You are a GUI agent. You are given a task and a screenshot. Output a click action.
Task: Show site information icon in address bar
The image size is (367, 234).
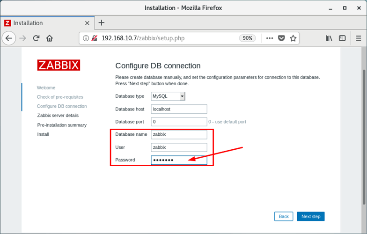(86, 38)
